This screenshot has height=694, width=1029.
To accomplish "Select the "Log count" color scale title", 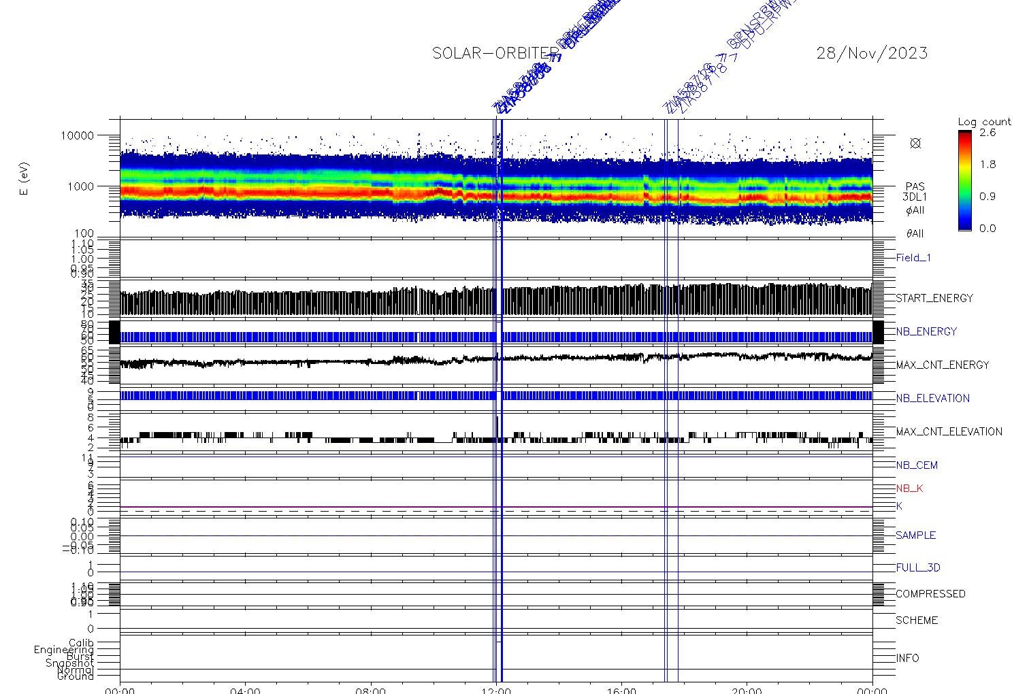I will pos(984,122).
